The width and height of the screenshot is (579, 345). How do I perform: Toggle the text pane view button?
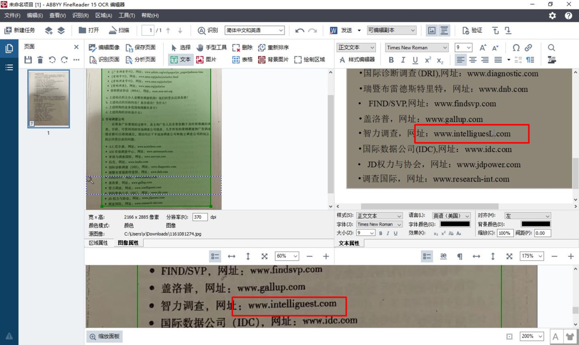(444, 30)
